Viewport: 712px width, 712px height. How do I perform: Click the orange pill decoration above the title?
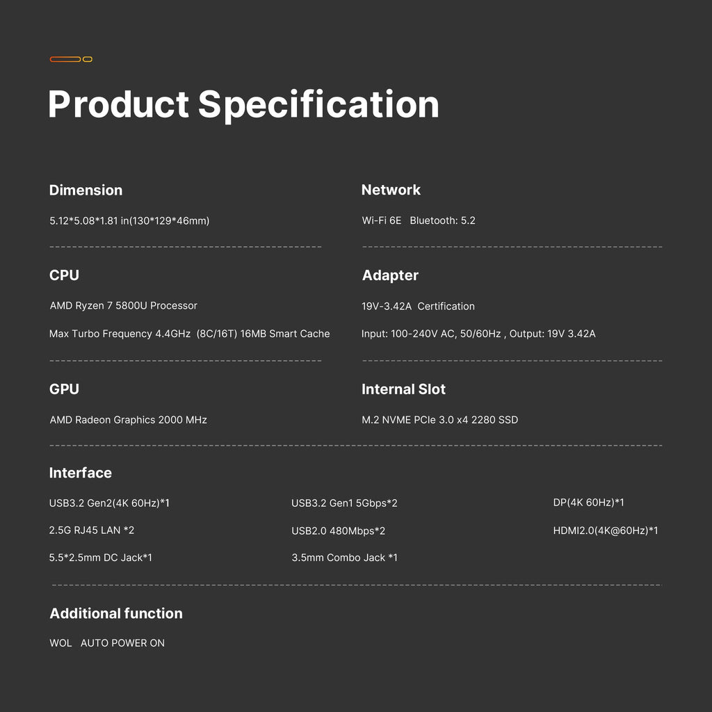pyautogui.click(x=65, y=59)
